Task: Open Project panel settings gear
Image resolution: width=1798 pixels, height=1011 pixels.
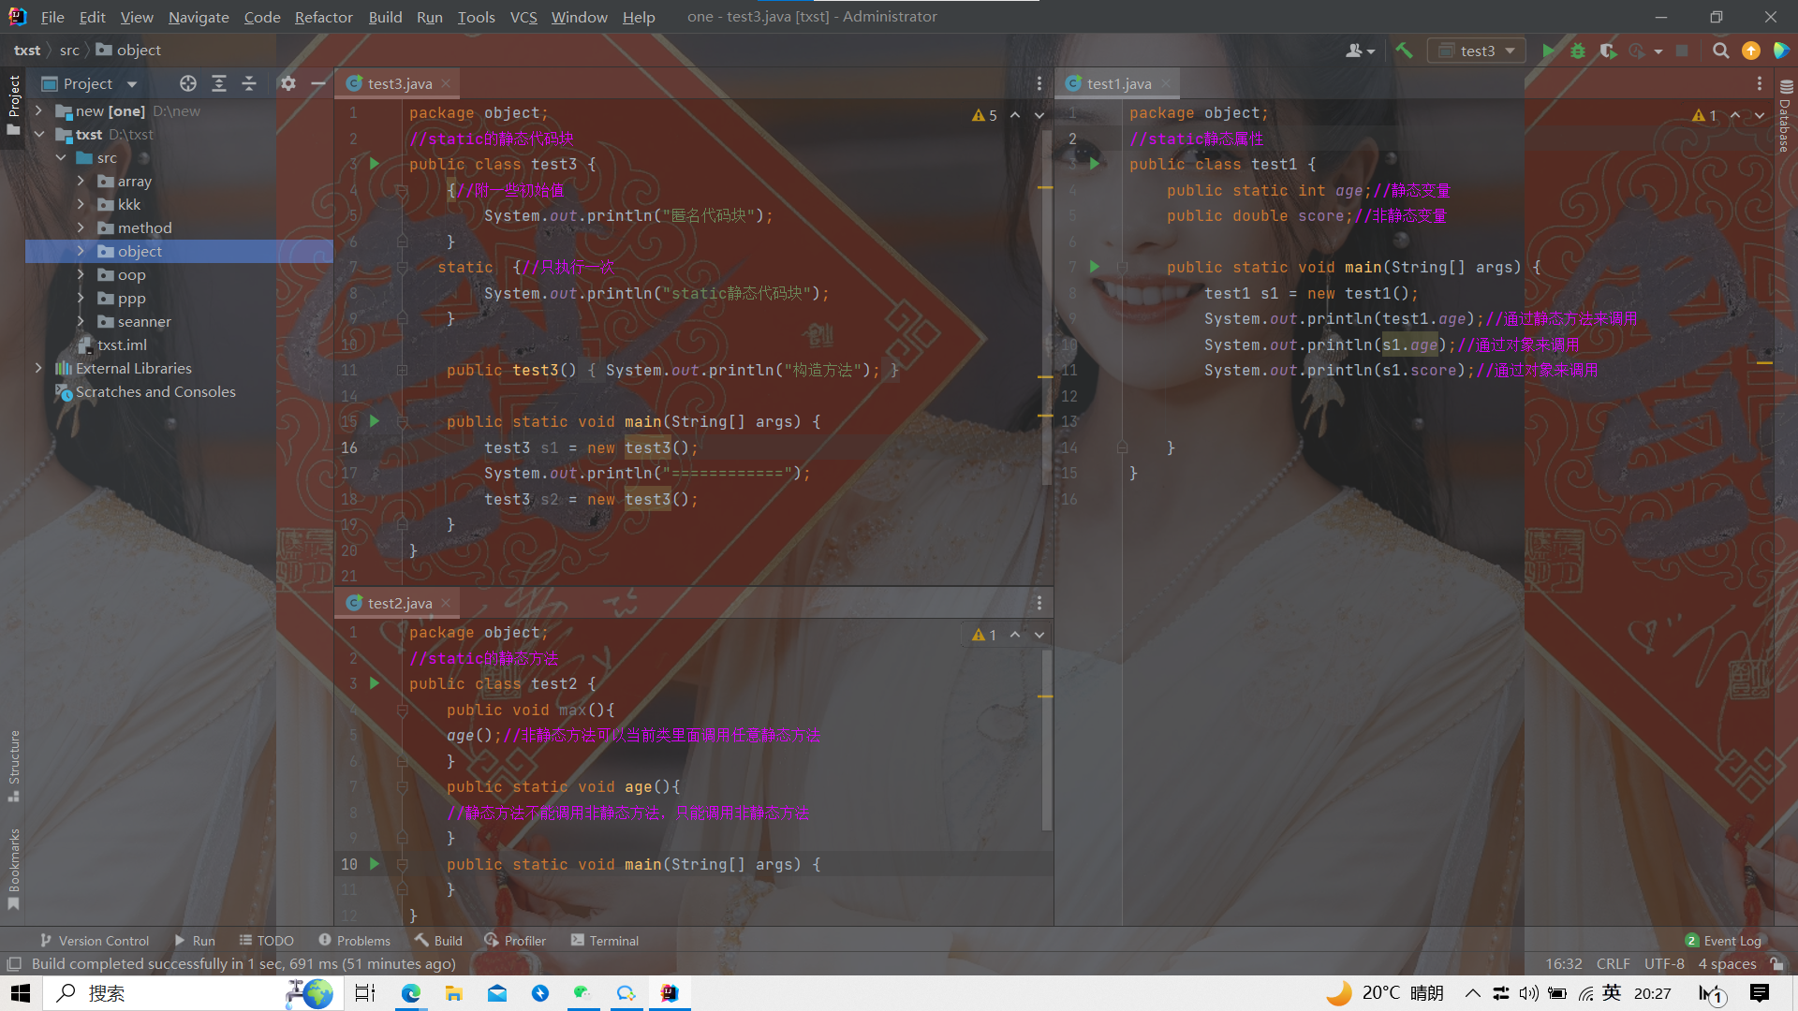Action: pos(288,83)
